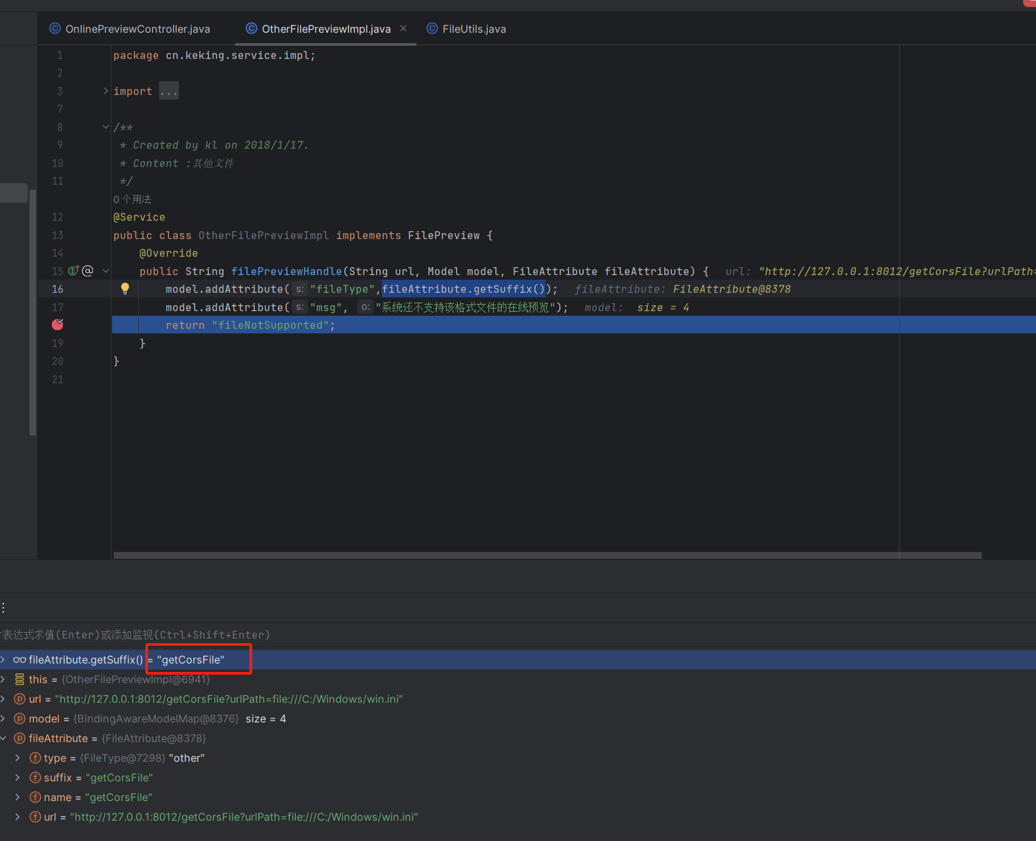Click the class name OtherFilePreviewImpl
The width and height of the screenshot is (1036, 841).
[x=264, y=235]
